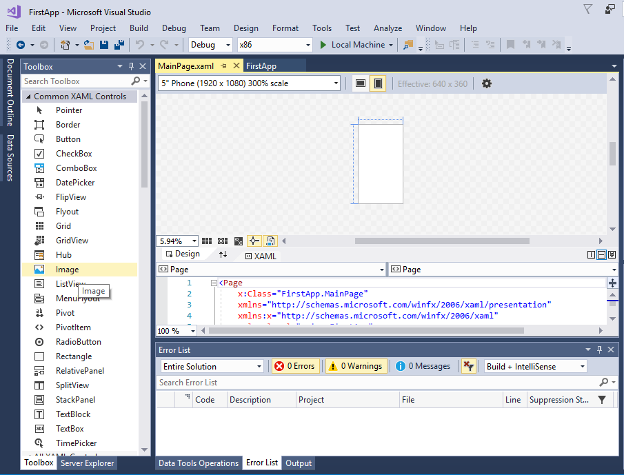
Task: Select the Pointer tool in Toolbox
Action: pyautogui.click(x=79, y=110)
